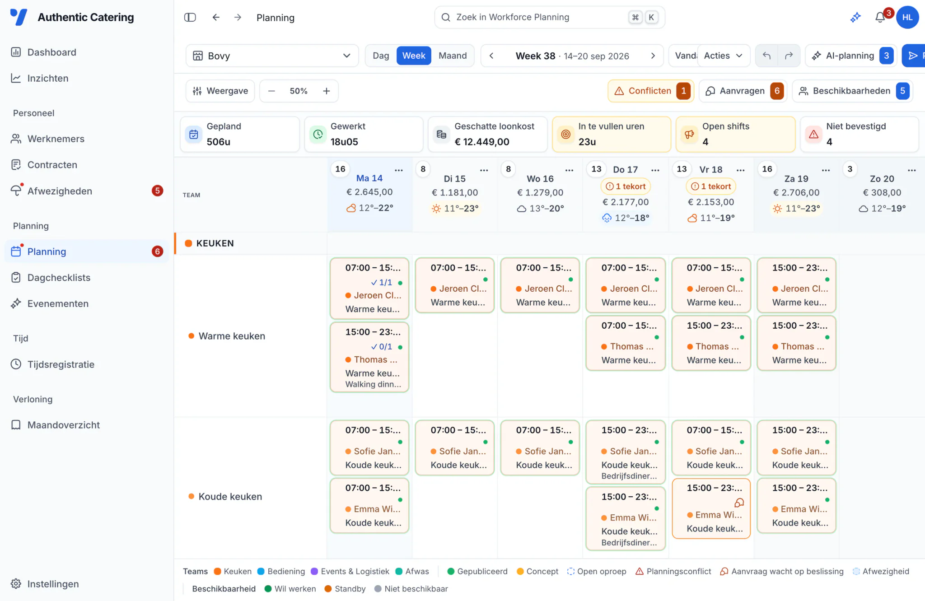Open Instellingen settings

pyautogui.click(x=87, y=584)
